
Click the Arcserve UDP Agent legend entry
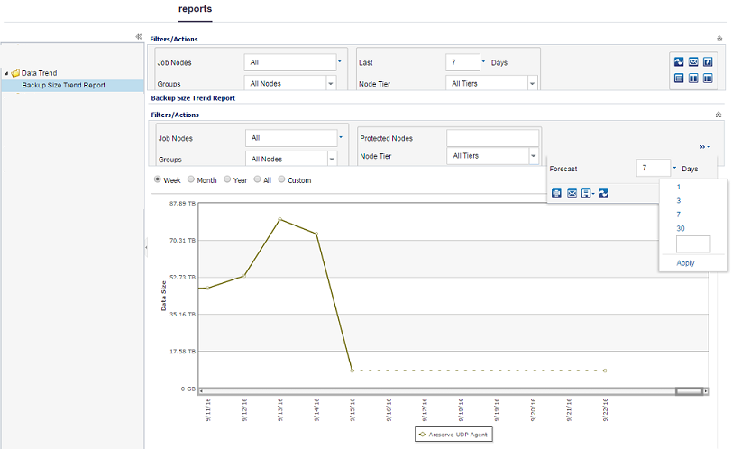[453, 434]
